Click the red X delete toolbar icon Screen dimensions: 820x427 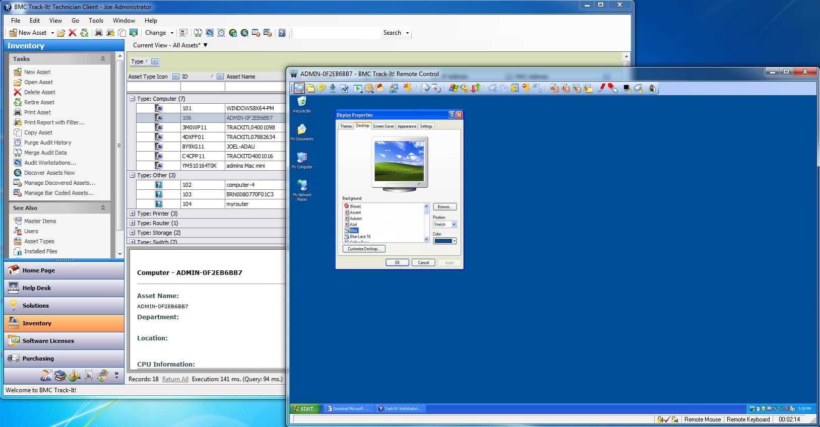73,33
